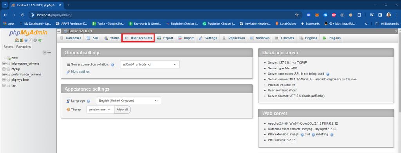Click help icon beside Server connection collation
Viewport: 401px width, 153px height.
pyautogui.click(x=112, y=65)
